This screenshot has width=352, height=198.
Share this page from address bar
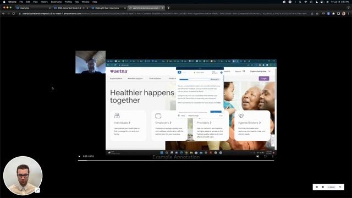click(x=312, y=14)
